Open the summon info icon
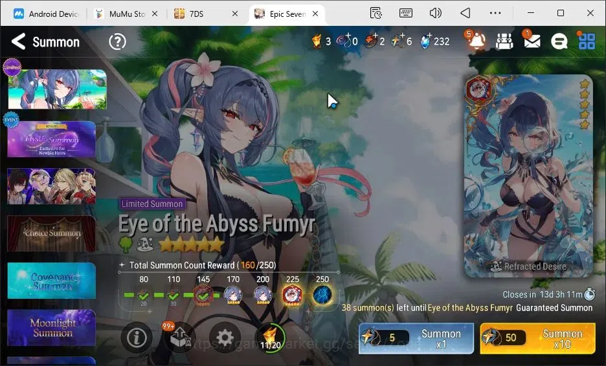This screenshot has width=606, height=366. click(x=137, y=338)
